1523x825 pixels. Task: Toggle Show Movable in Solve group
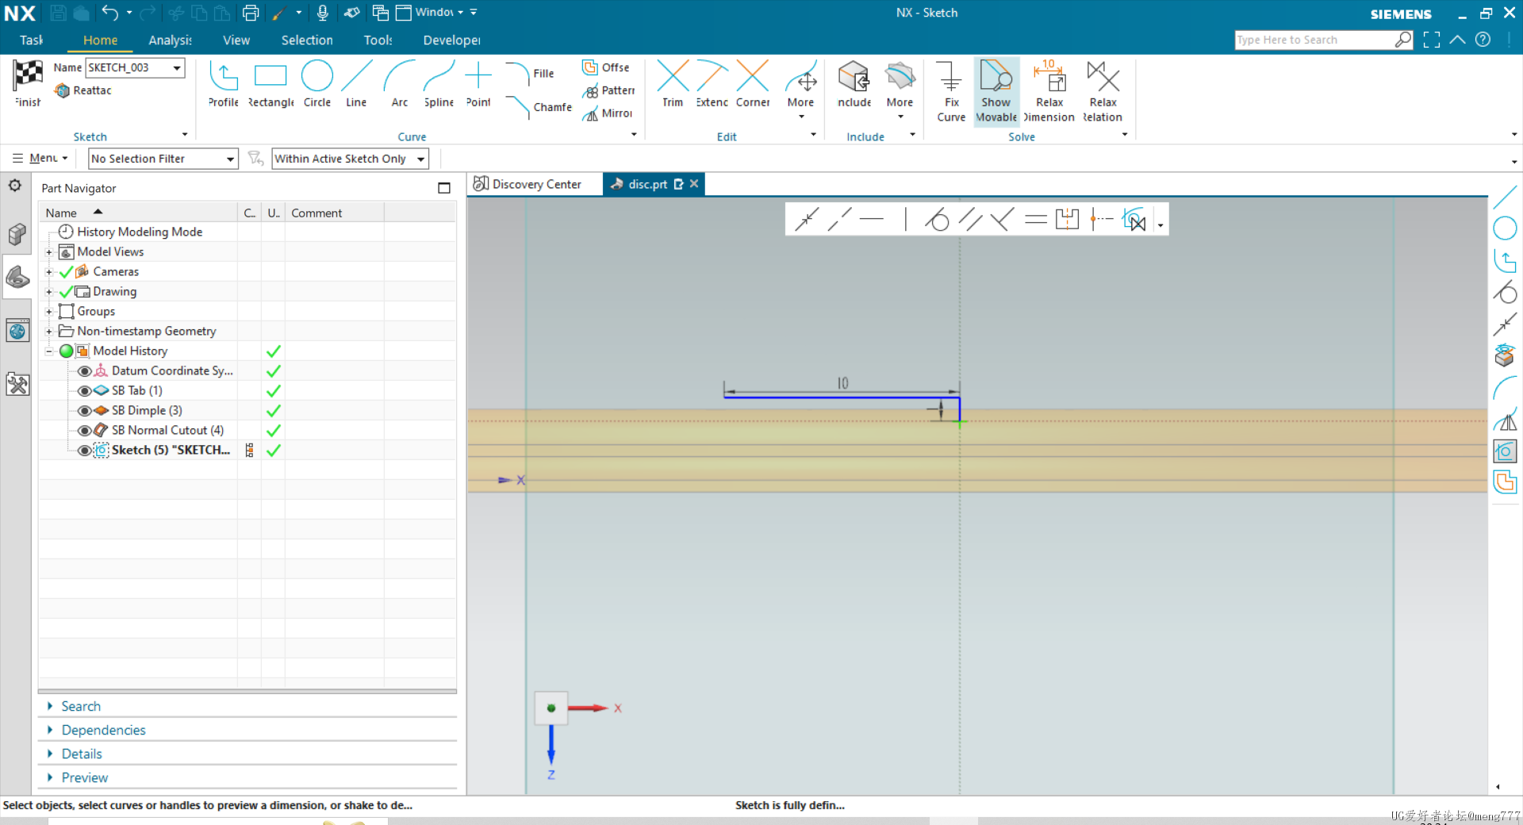996,91
